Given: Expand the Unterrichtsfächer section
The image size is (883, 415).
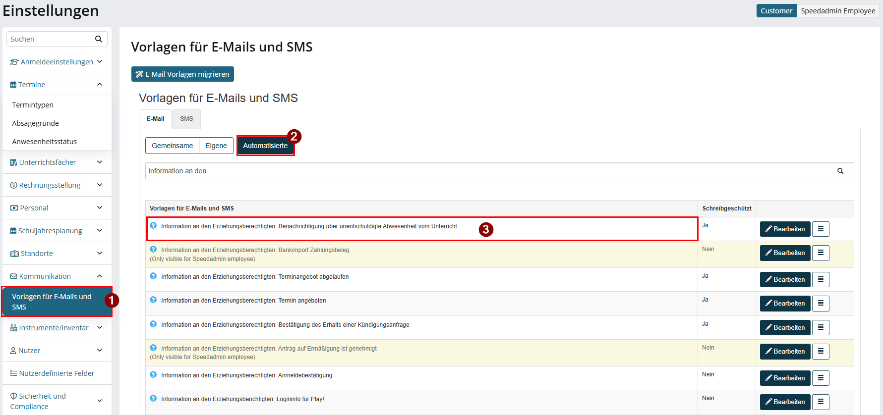Looking at the screenshot, I should point(57,162).
